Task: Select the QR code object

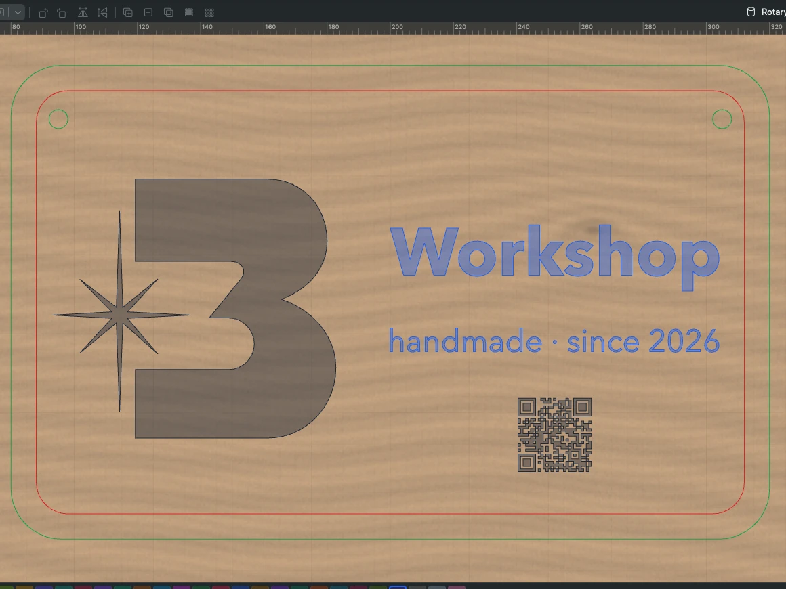Action: tap(554, 435)
